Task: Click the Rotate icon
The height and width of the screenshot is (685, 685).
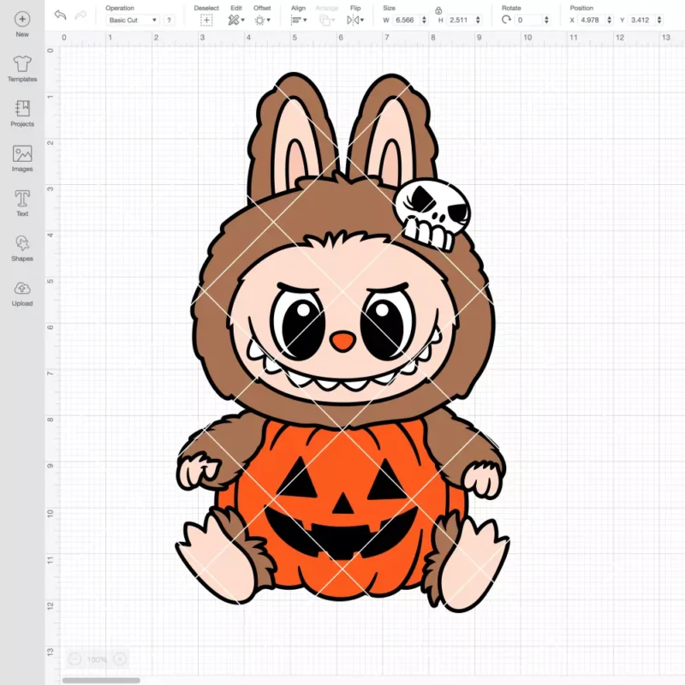Action: click(506, 20)
